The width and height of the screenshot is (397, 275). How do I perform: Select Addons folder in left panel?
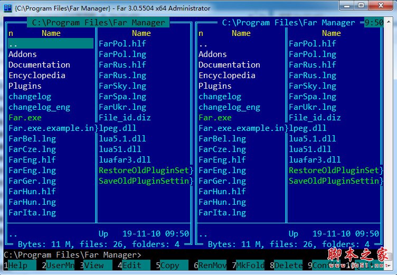coord(23,54)
